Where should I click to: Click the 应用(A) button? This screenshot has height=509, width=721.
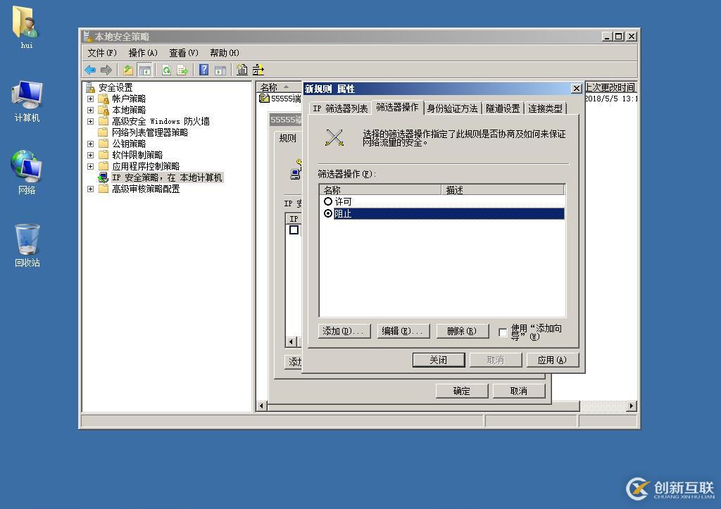[552, 360]
